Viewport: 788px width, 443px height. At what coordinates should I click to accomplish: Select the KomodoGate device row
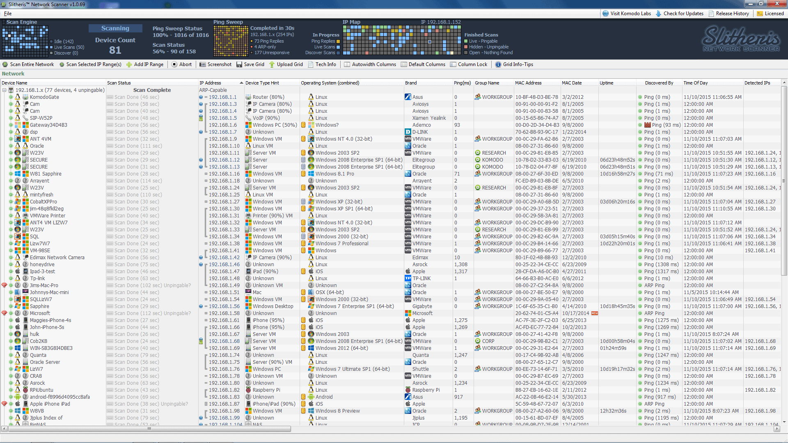coord(394,97)
